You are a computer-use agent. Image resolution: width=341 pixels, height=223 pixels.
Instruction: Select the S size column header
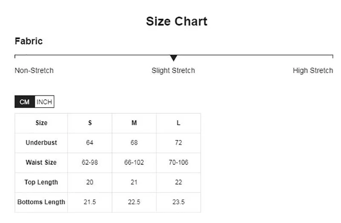click(90, 123)
